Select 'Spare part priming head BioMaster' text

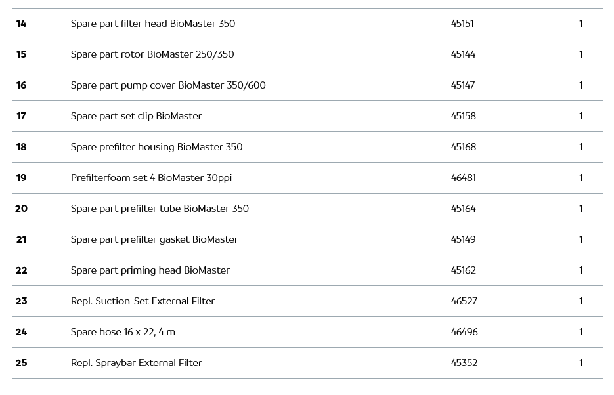150,270
